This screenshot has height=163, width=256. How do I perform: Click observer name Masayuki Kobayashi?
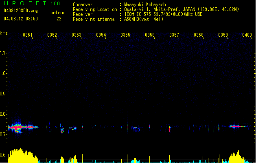tap(146, 4)
